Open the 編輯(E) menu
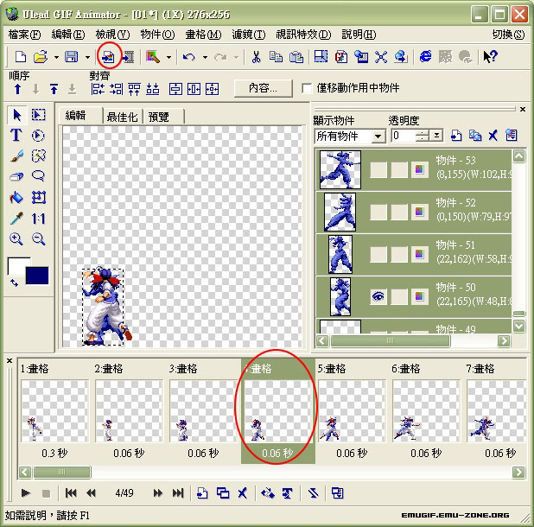Image resolution: width=534 pixels, height=527 pixels. point(67,35)
